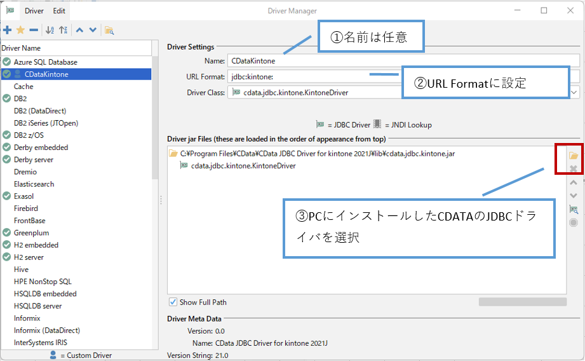Select the HSQLDB embedded driver
Image resolution: width=585 pixels, height=361 pixels.
tap(45, 294)
